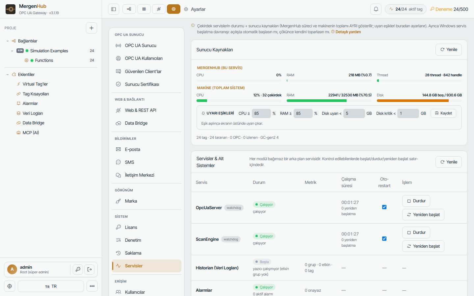The height and width of the screenshot is (296, 474).
Task: Click the machine Disk usage bar
Action: pos(419,101)
